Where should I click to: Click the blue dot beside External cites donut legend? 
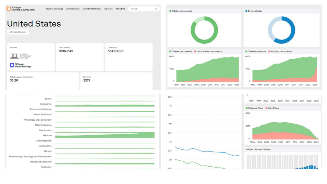(x=246, y=11)
